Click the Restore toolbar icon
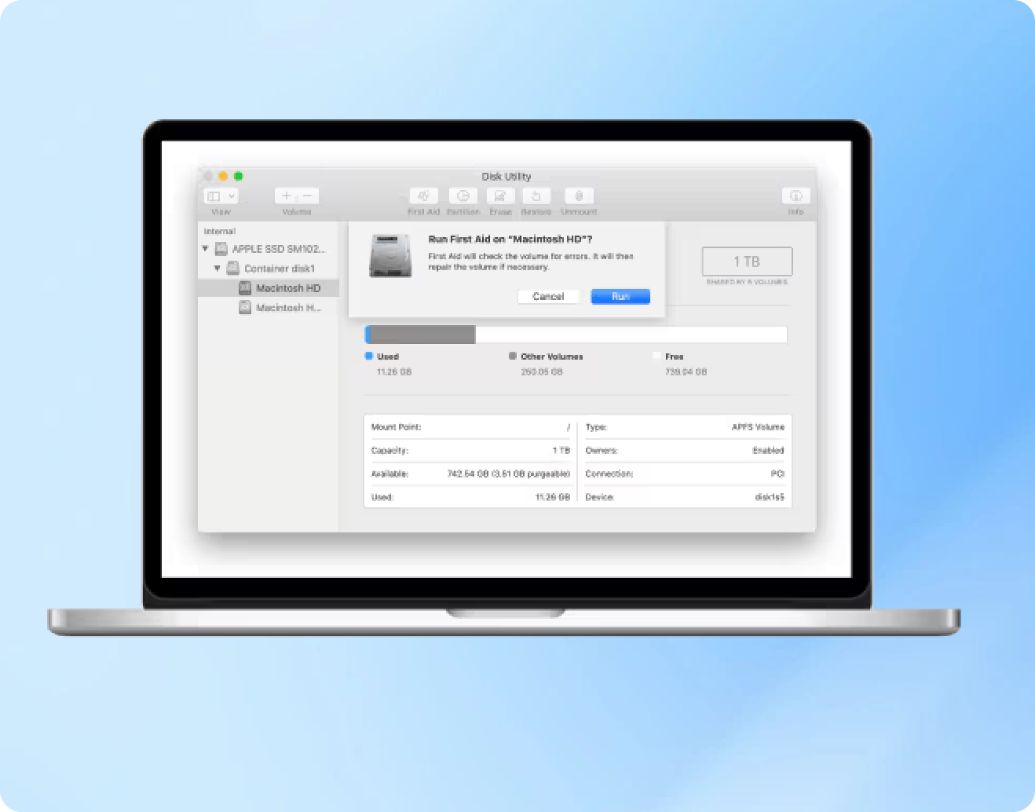The image size is (1035, 812). [536, 196]
